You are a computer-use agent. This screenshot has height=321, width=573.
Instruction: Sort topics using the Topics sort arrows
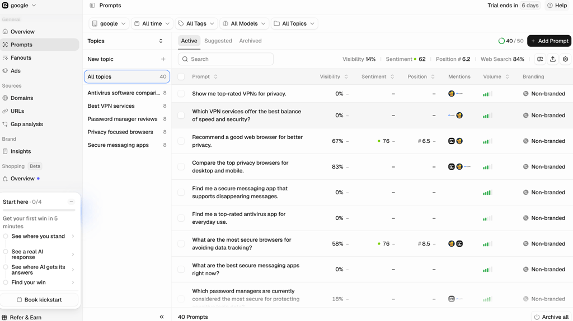coord(161,41)
